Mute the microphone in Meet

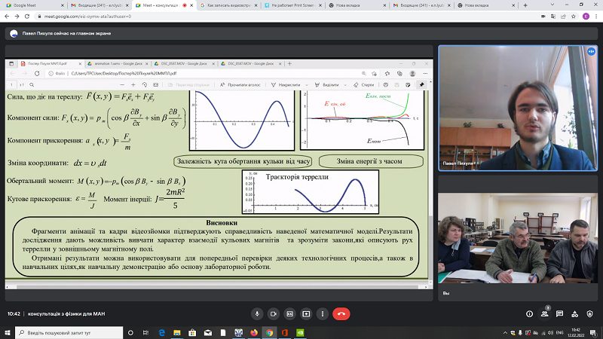pos(257,314)
